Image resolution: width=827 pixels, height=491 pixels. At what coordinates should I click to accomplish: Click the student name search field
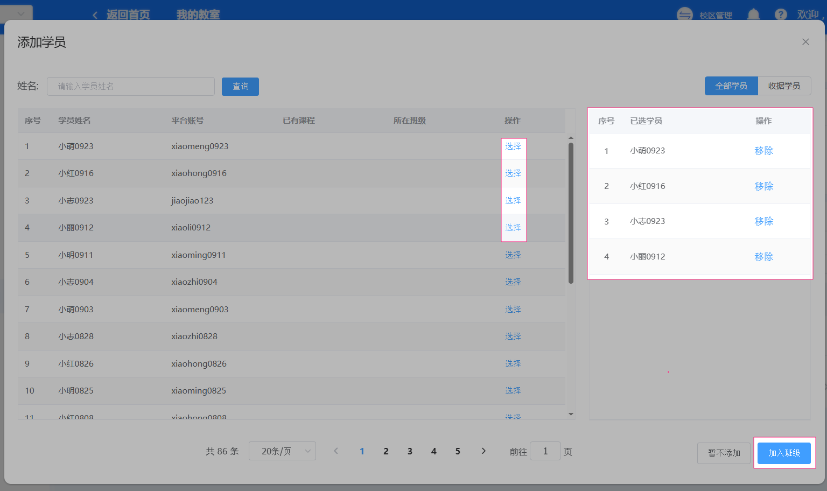(131, 87)
